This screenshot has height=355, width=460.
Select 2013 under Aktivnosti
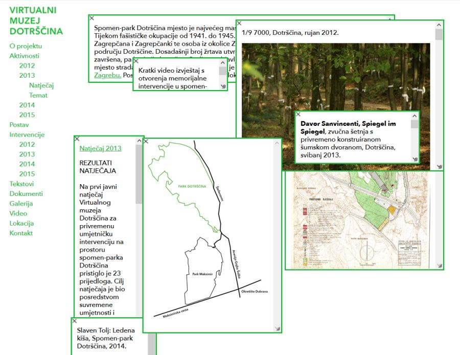(27, 76)
